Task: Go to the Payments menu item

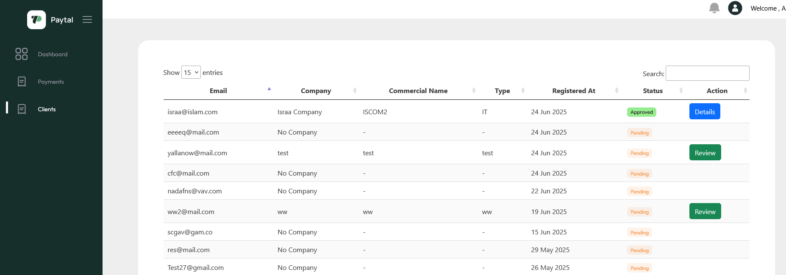Action: 51,82
